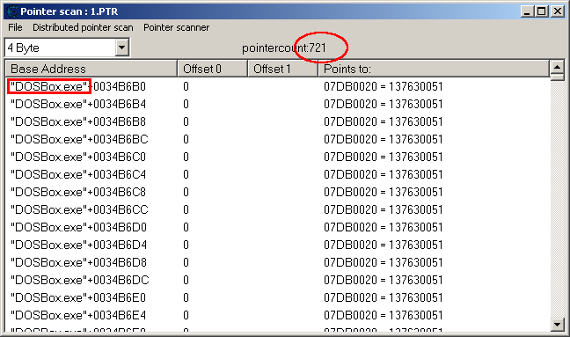Click the scrollbar up arrow
The width and height of the screenshot is (570, 337).
tap(558, 67)
